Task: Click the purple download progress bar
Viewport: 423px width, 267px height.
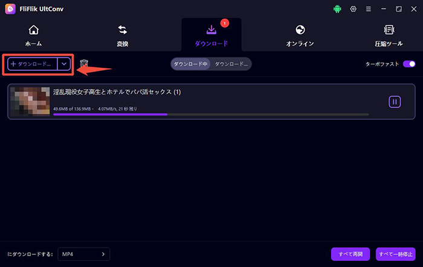Action: [211, 114]
